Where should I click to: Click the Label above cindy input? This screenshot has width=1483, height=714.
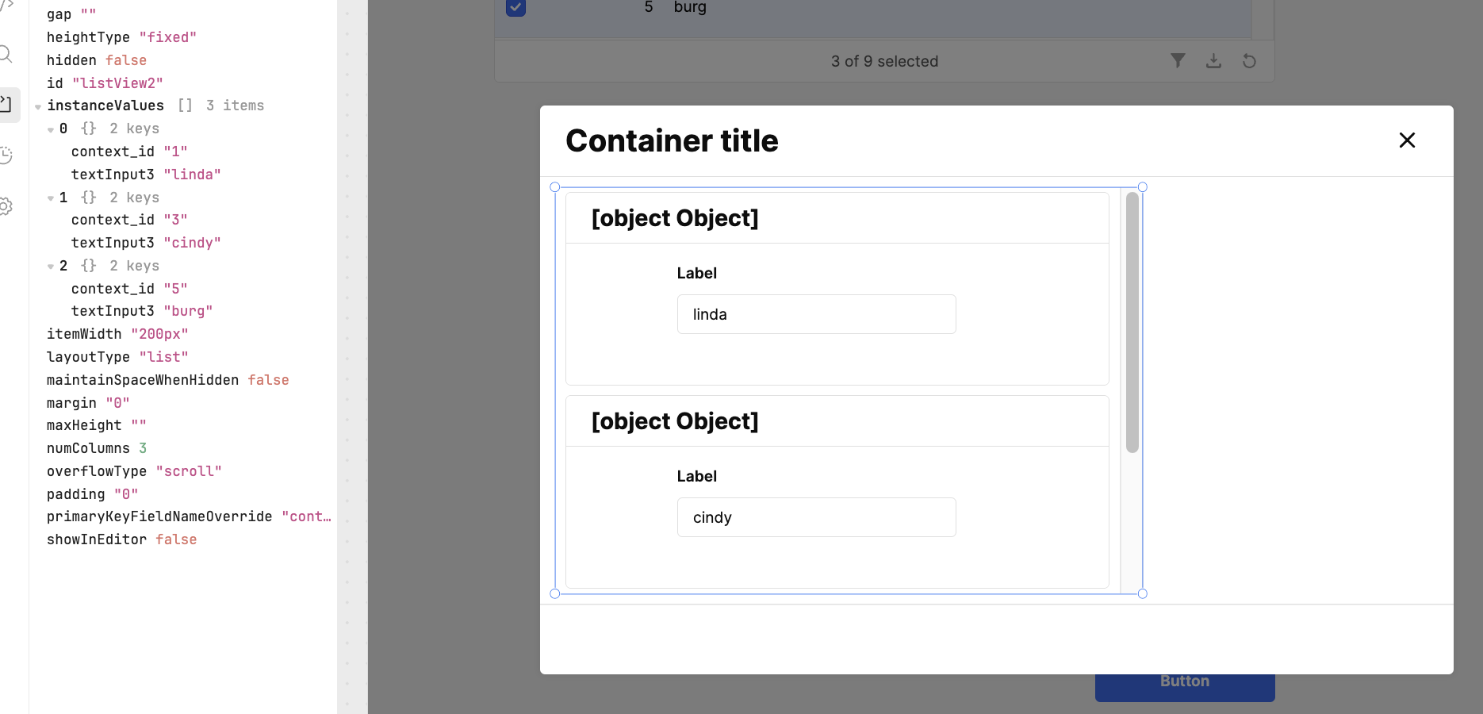click(696, 476)
